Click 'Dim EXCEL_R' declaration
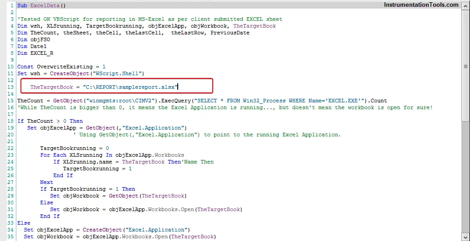The width and height of the screenshot is (470, 241). (x=35, y=53)
